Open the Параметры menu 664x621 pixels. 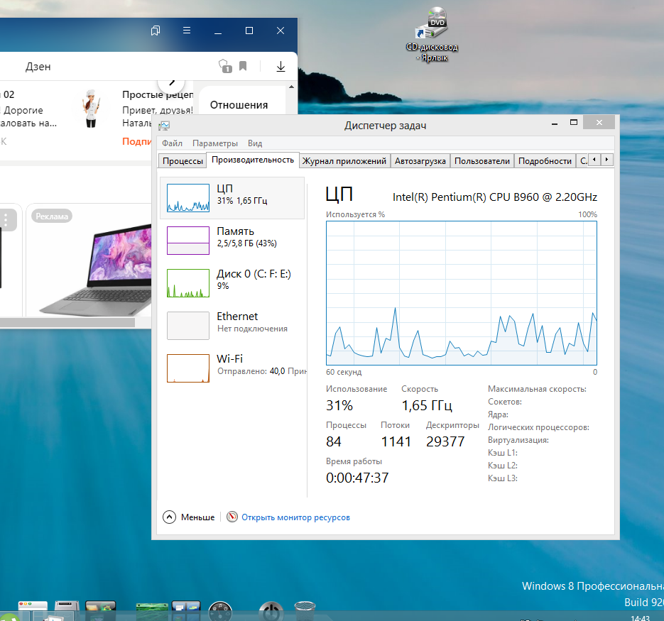coord(215,143)
